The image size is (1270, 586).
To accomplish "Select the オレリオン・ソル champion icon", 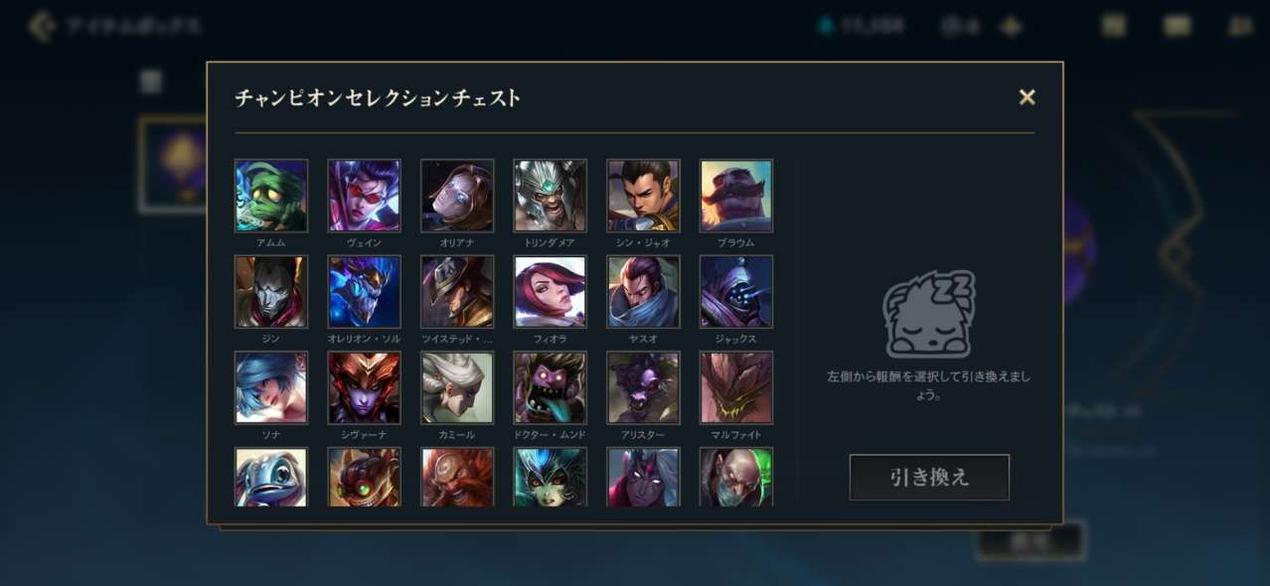I will tap(365, 292).
